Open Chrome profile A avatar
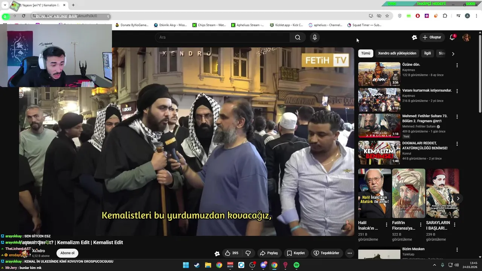This screenshot has height=271, width=482. [x=467, y=16]
